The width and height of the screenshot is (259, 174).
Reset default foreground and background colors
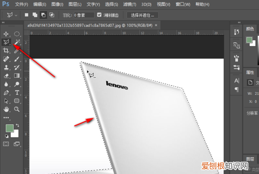(6, 136)
